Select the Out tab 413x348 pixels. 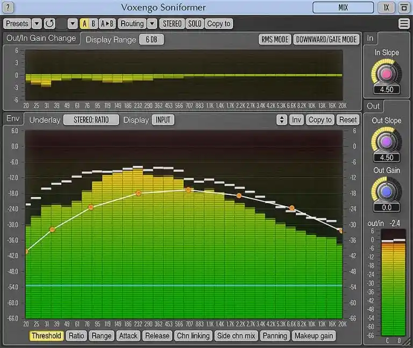[x=373, y=106]
